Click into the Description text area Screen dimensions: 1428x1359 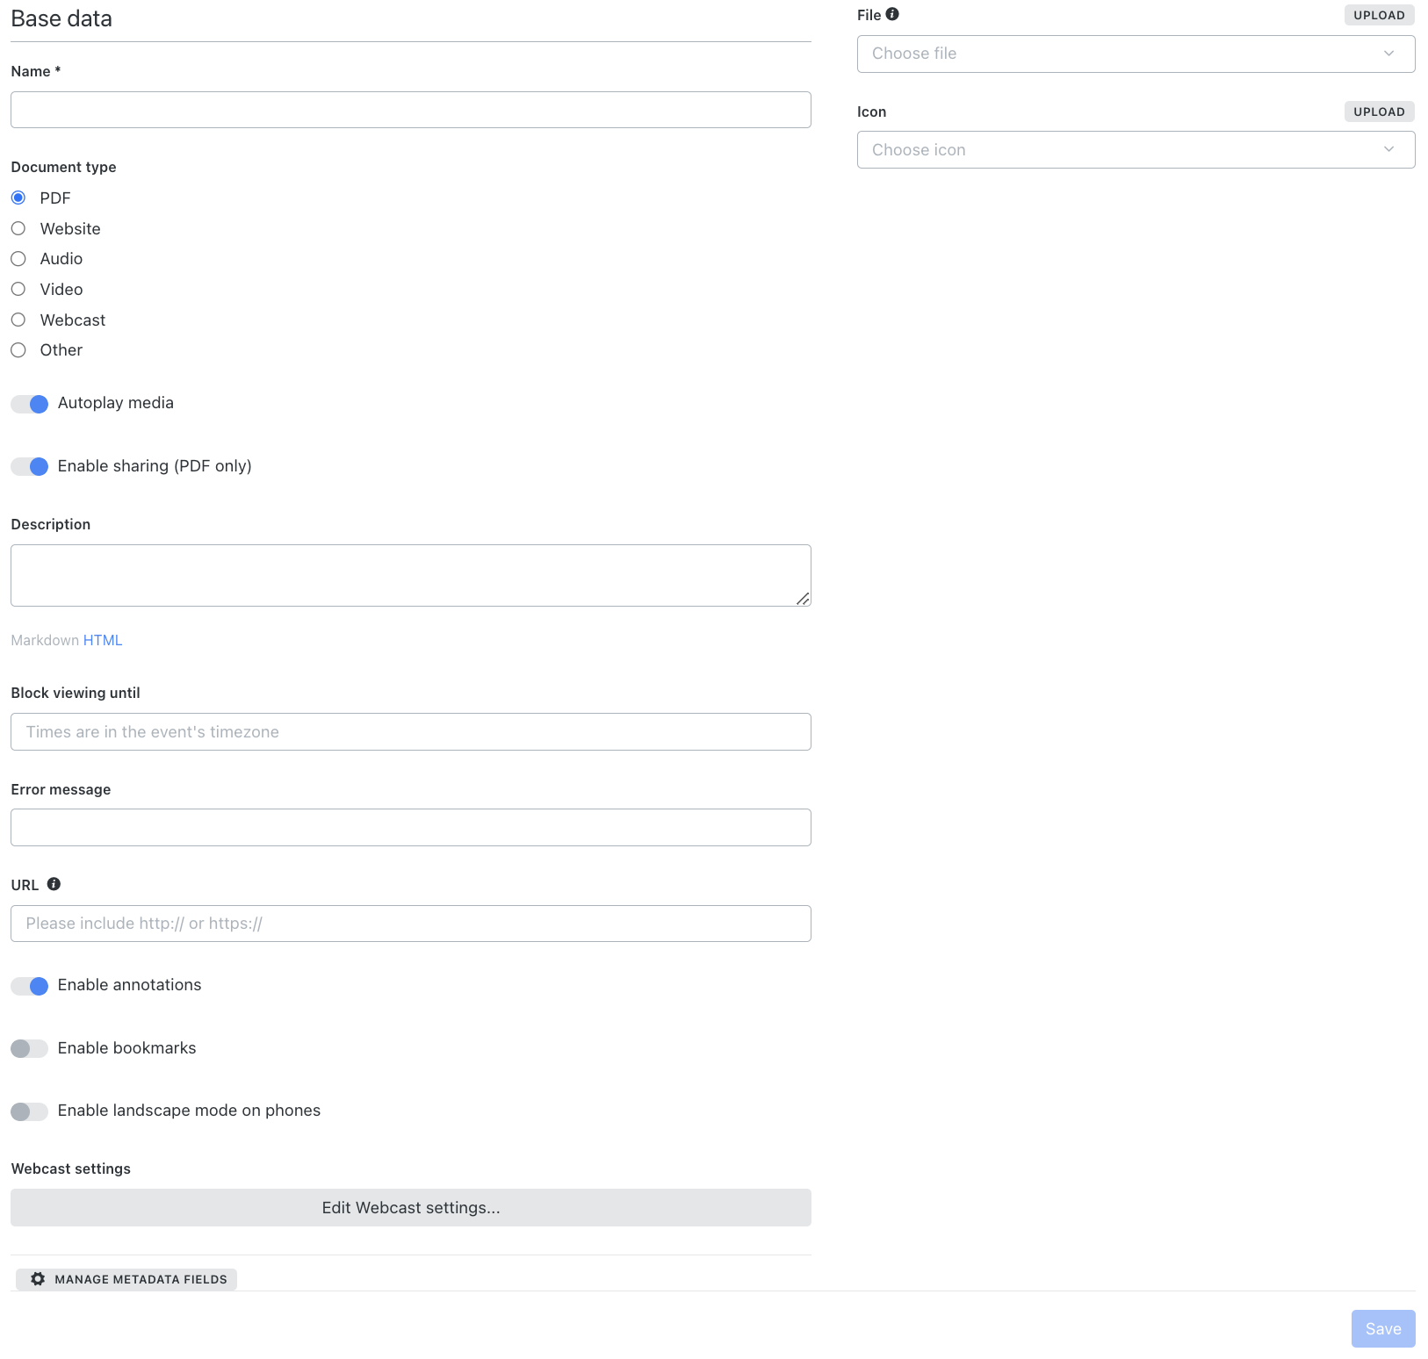click(411, 575)
